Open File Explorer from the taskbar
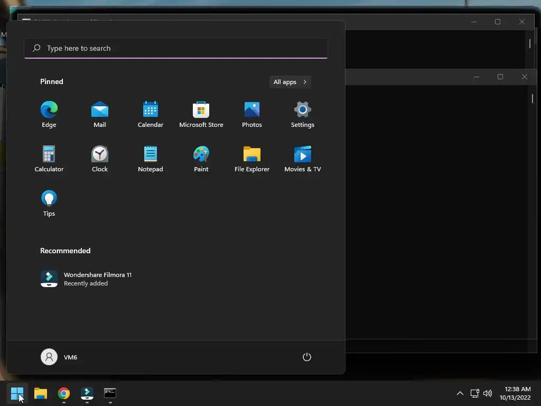This screenshot has width=541, height=406. [x=40, y=393]
